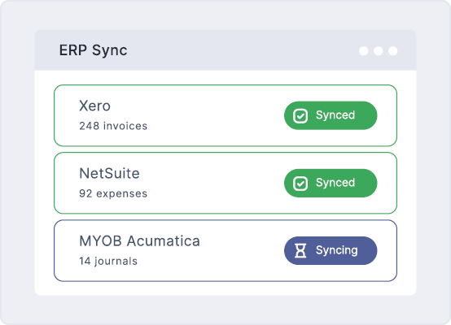Click the hourglass icon in MYOB Acumatica's badge

[x=300, y=250]
